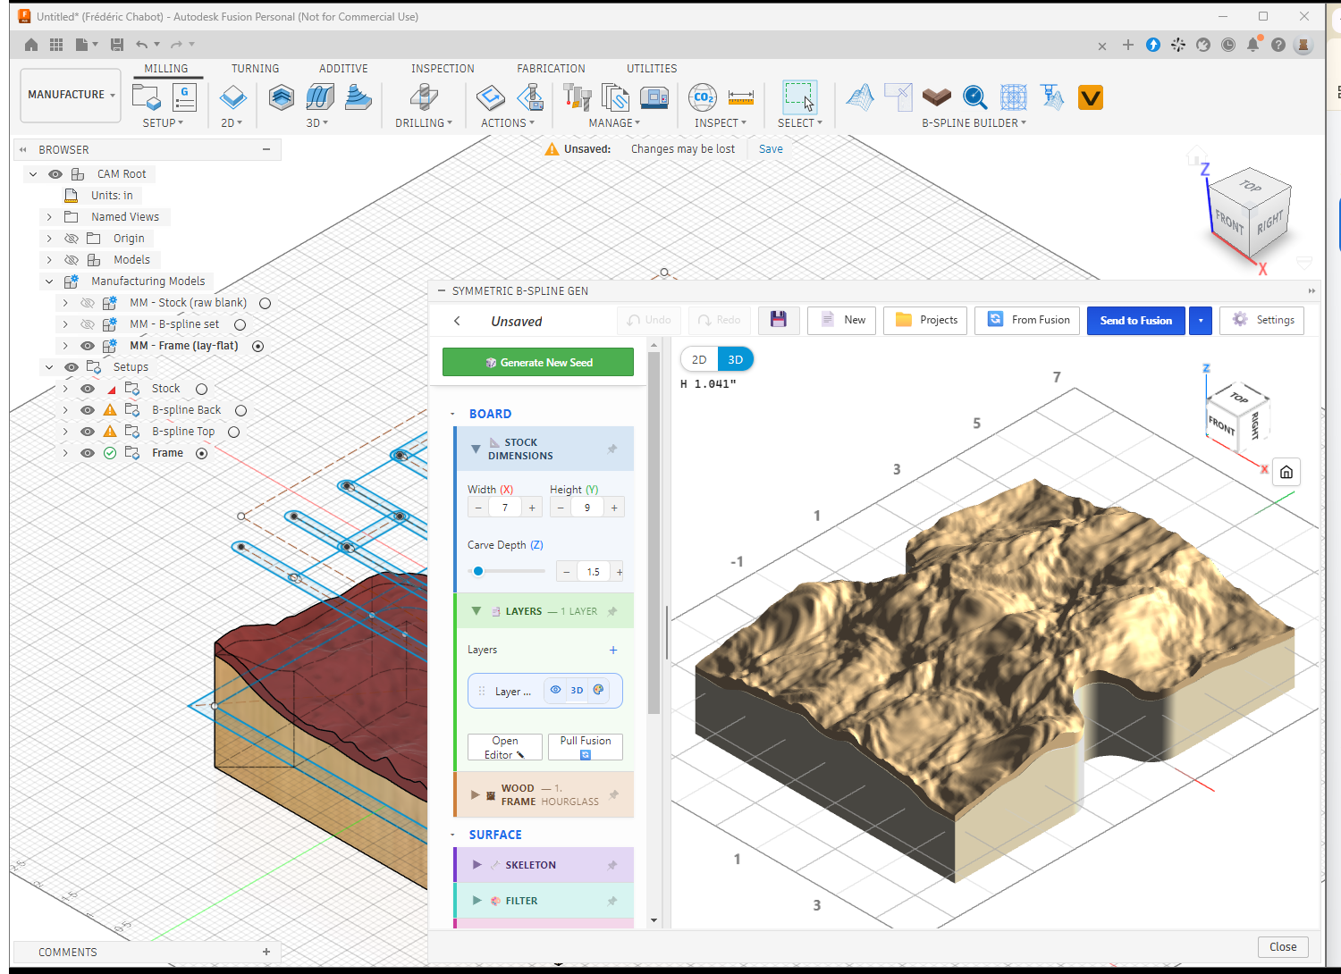Click the From Fusion button
The height and width of the screenshot is (974, 1341).
[1028, 320]
